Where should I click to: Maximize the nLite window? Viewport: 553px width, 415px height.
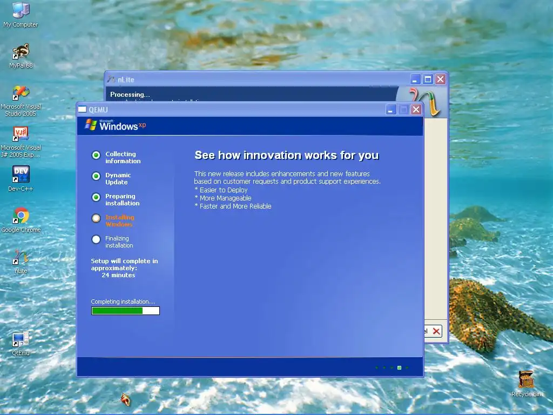pyautogui.click(x=428, y=79)
